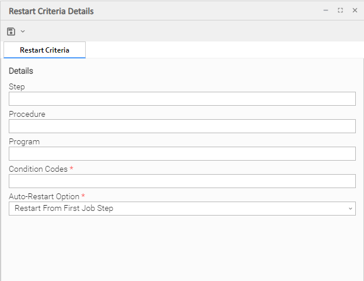Activate the Condition Codes input field
Viewport: 364px width, 281px height.
tap(182, 181)
